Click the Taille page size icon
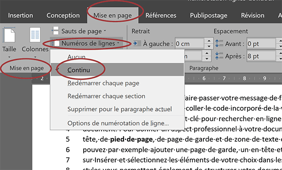This screenshot has height=170, width=282. click(9, 35)
